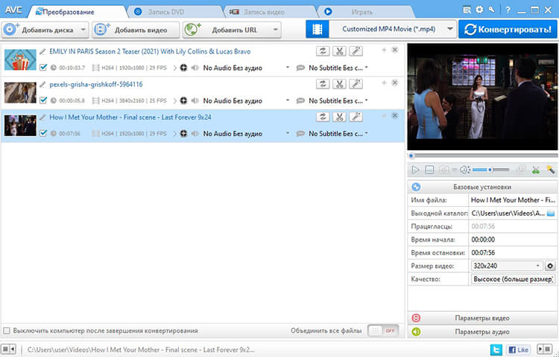Screen dimensions: 559x357
Task: Open the Качество quality dropdown
Action: coord(513,279)
